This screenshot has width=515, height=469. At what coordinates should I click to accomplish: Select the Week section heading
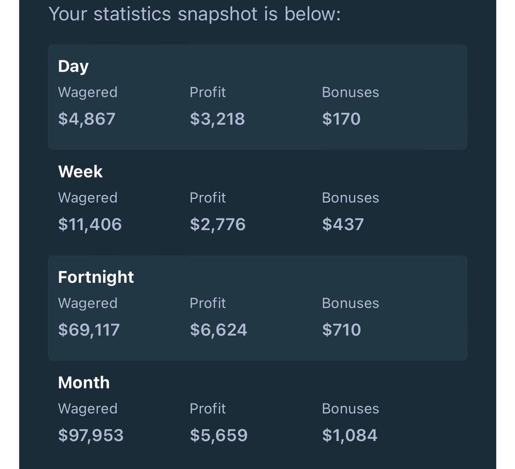tap(80, 172)
